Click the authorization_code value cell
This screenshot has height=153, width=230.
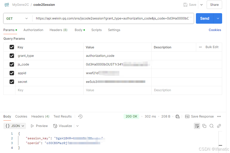pos(117,56)
